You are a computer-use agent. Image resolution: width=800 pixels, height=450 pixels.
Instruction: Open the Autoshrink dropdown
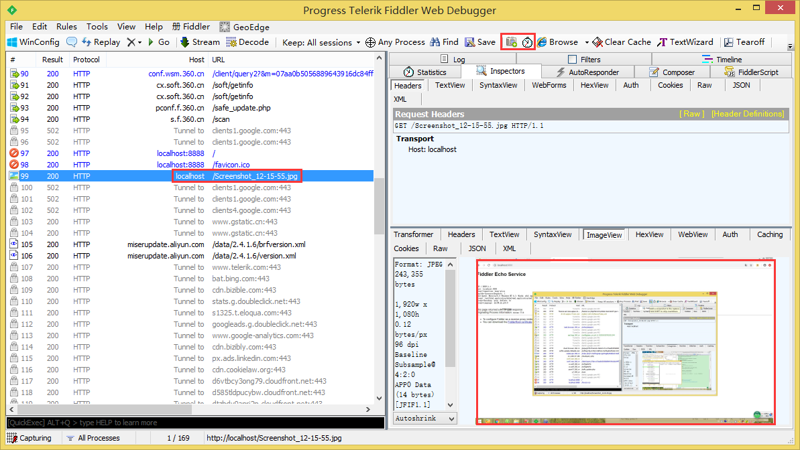(x=424, y=419)
